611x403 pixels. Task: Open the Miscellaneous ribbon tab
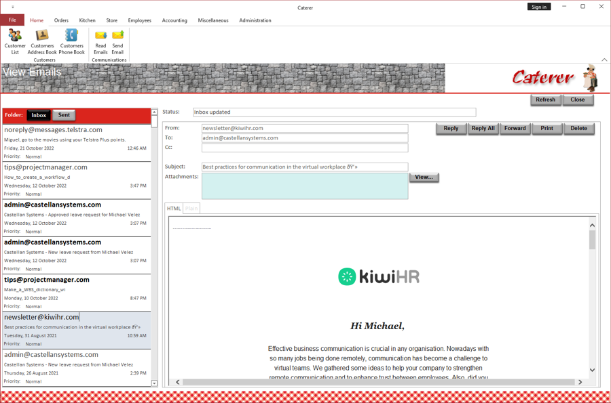click(213, 20)
